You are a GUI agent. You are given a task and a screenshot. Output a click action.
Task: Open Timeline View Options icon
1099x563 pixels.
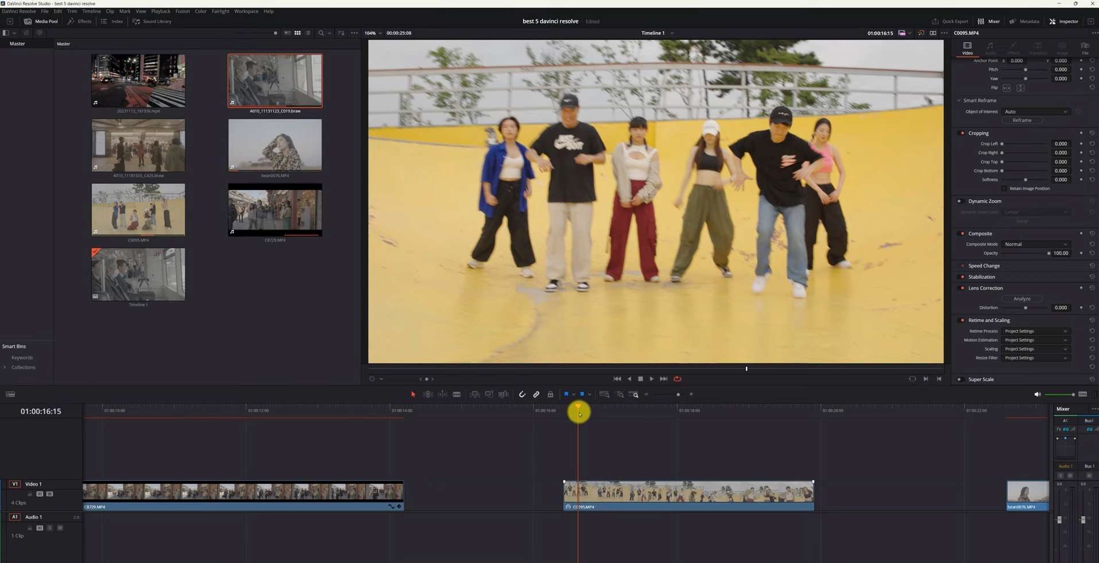pos(10,394)
